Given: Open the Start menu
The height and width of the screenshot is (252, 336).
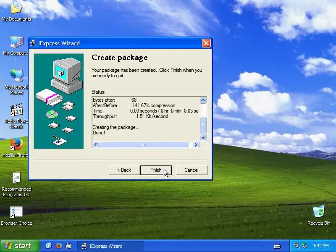Looking at the screenshot, I should click(20, 246).
